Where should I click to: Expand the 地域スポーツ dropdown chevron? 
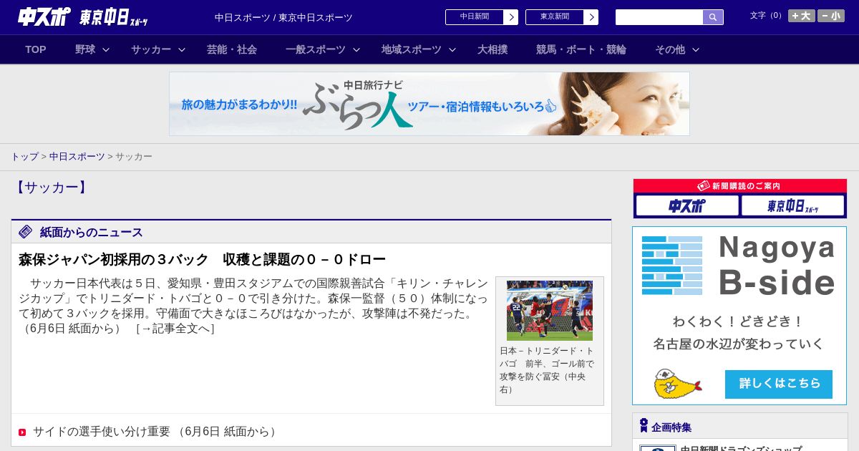pos(452,50)
